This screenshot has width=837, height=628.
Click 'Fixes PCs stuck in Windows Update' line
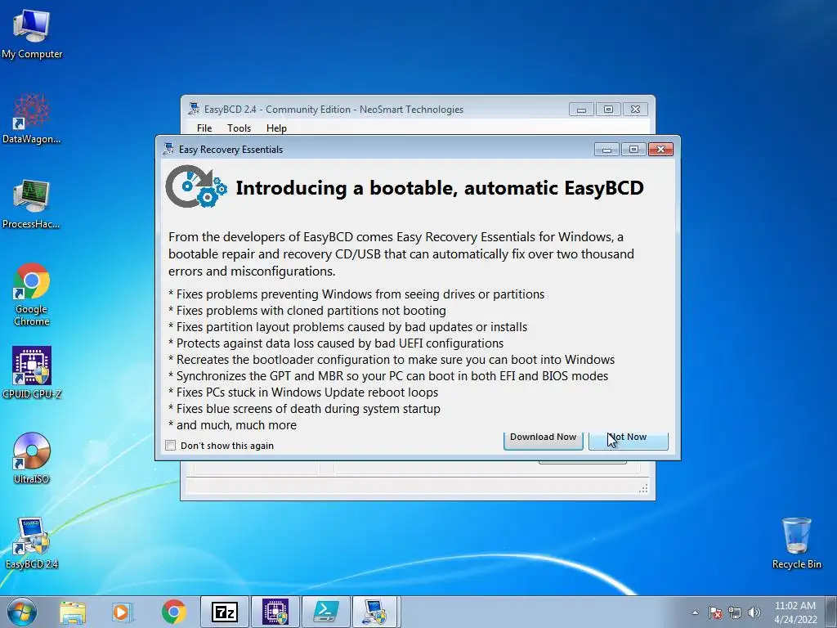(303, 392)
